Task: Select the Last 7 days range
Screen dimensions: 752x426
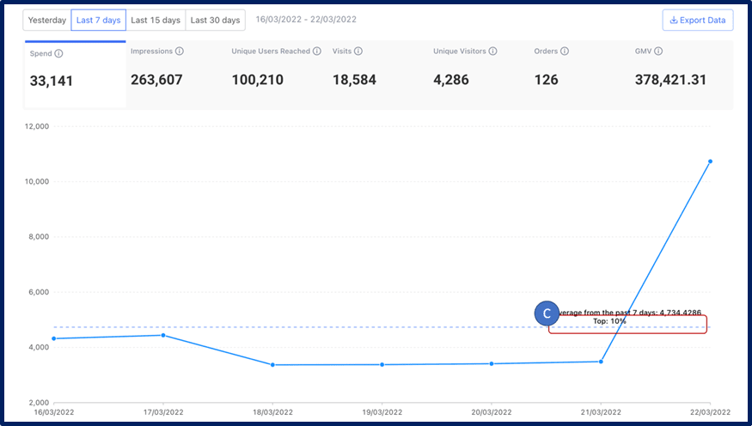Action: pyautogui.click(x=98, y=20)
